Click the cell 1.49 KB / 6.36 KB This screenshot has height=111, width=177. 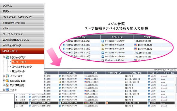132,103
